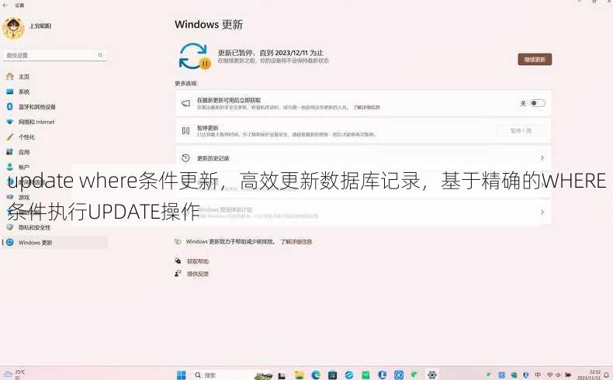
Task: Open the blue X app on the taskbar
Action: pos(399,375)
